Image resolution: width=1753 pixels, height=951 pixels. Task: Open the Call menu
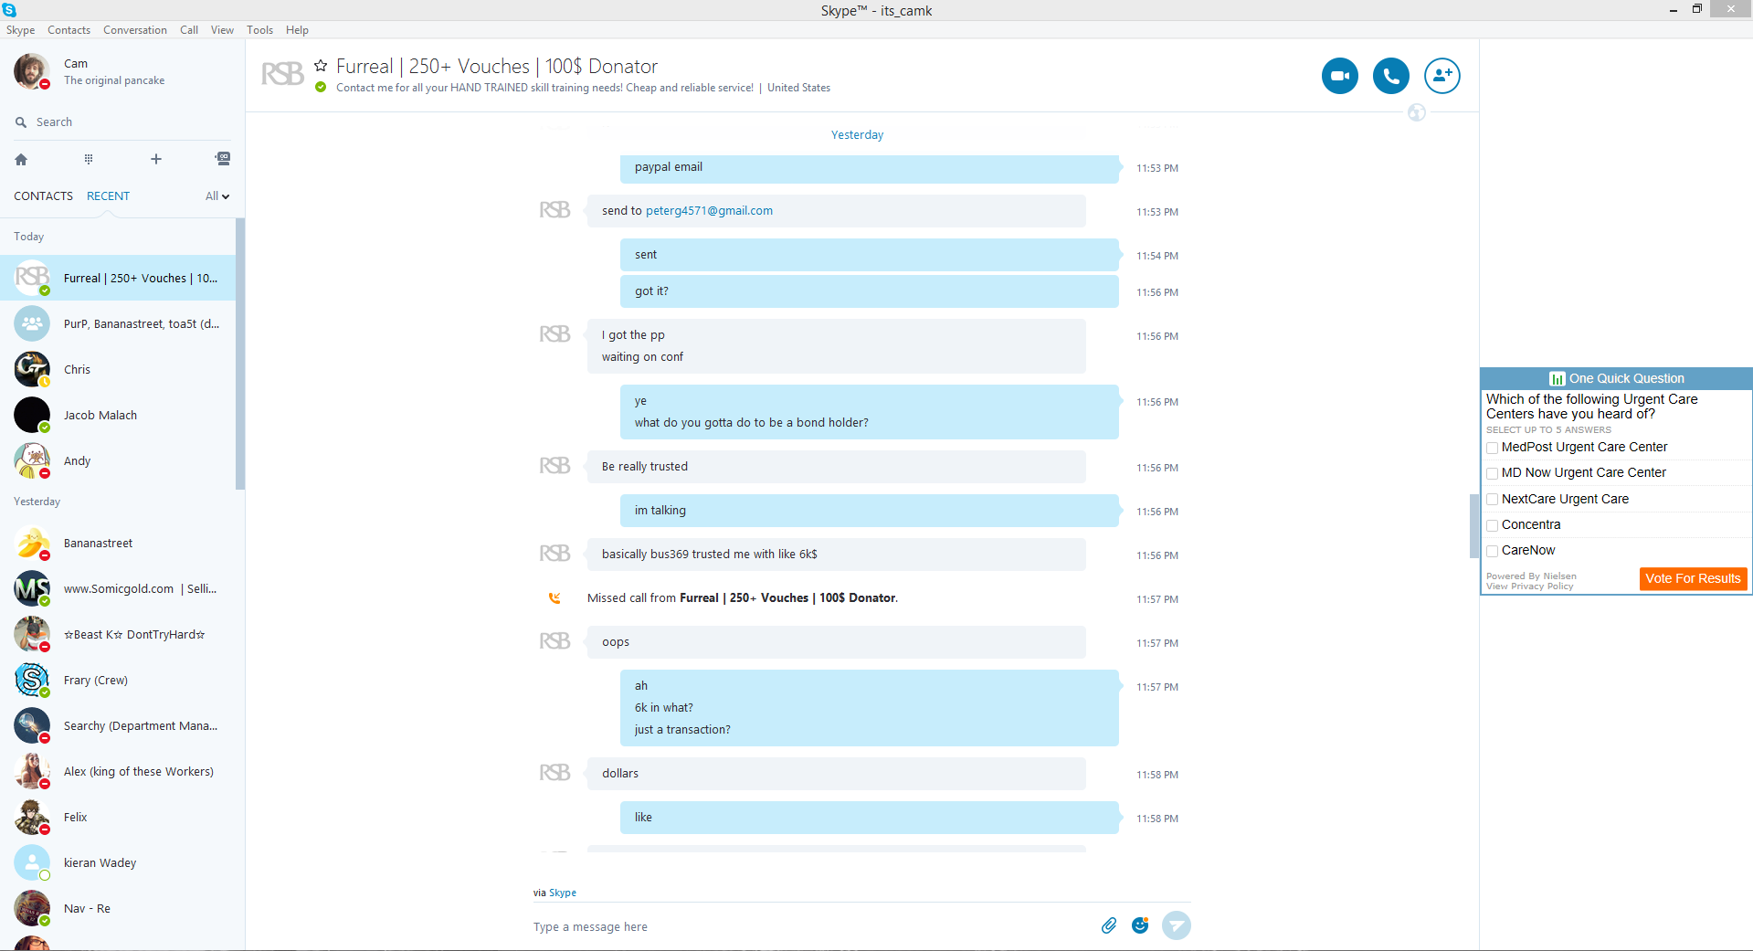click(189, 30)
